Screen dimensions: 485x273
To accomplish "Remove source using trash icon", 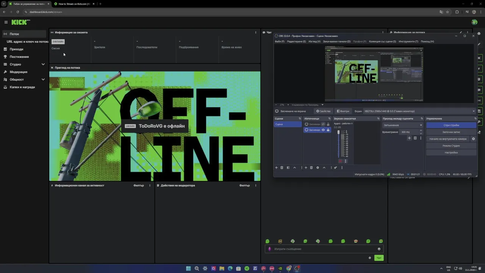I will (x=311, y=168).
